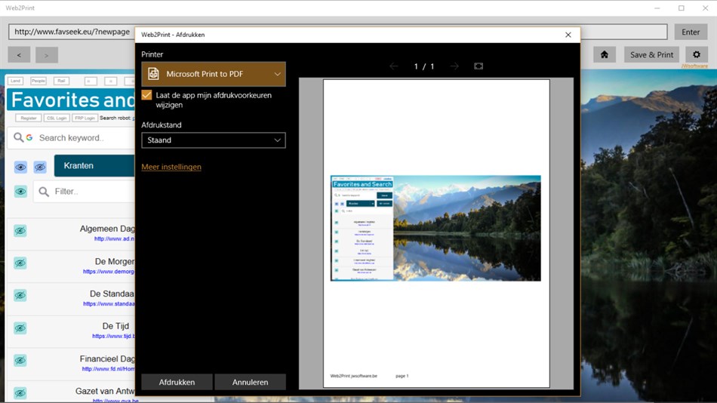Toggle eye icon for Financieel Dagblad row
The height and width of the screenshot is (403, 717).
[20, 361]
